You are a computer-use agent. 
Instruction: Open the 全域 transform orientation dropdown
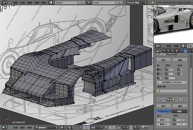pyautogui.click(x=96, y=127)
